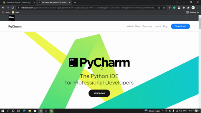Open the Buy menu item
This screenshot has width=201, height=113.
[165, 26]
